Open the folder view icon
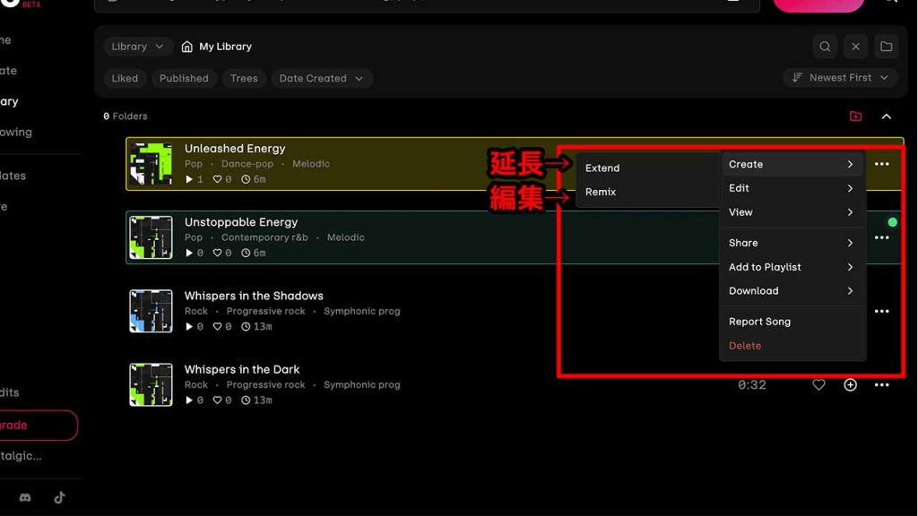Screen dimensions: 918x516 tap(887, 47)
